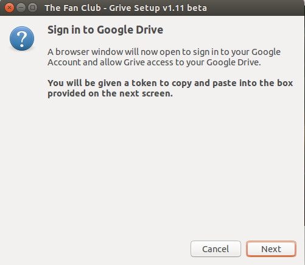Click the blue question mark icon
The height and width of the screenshot is (265, 305).
(x=22, y=38)
